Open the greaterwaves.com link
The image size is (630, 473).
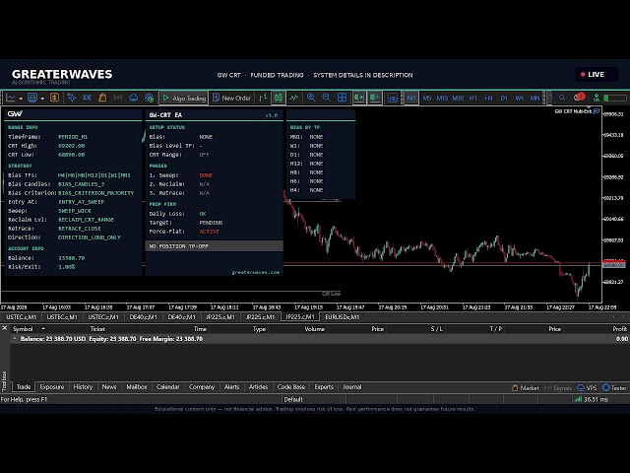point(256,272)
